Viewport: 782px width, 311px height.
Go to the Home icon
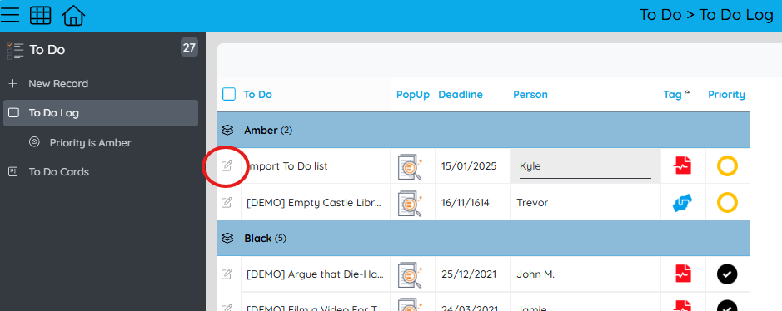click(x=73, y=16)
